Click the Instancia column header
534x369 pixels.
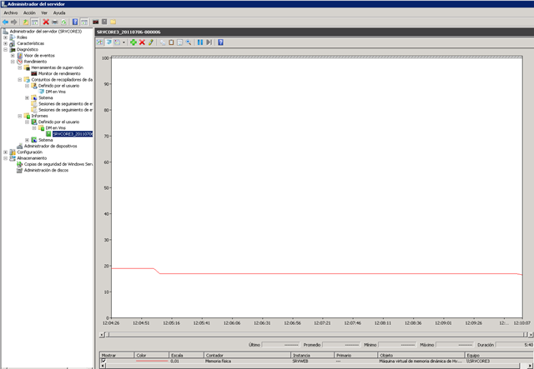pyautogui.click(x=301, y=355)
